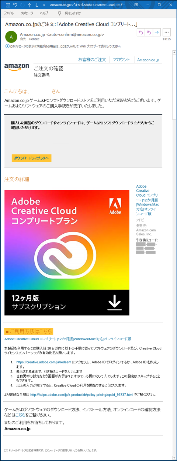Click the scroll down arrow at bottom right
This screenshot has height=461, width=177.
tap(174, 458)
